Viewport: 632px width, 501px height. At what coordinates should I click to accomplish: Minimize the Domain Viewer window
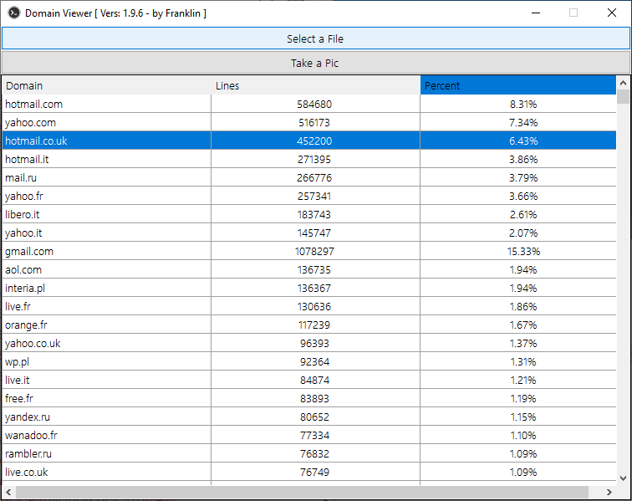(x=535, y=13)
